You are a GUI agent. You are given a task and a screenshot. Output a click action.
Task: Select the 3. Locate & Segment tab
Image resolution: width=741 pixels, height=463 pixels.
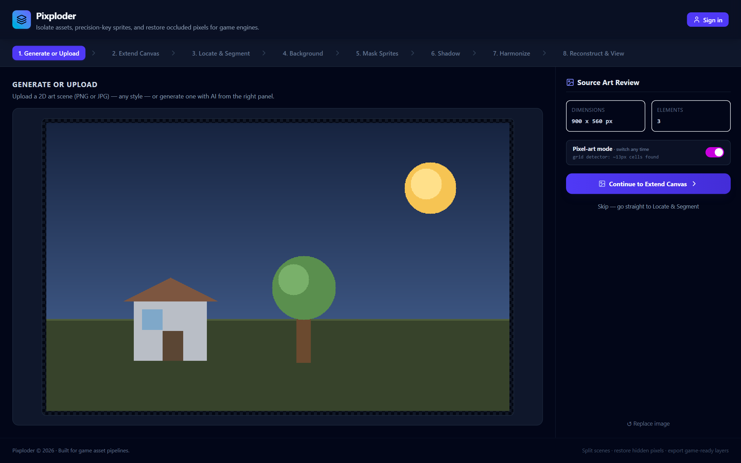[x=221, y=53]
